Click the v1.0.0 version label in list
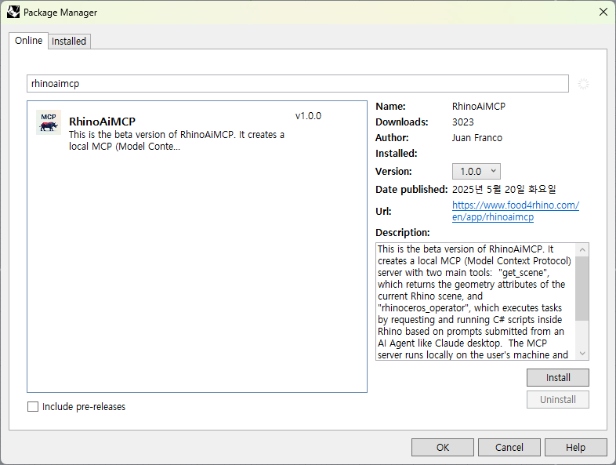Screen dimensions: 616x465 [308, 116]
